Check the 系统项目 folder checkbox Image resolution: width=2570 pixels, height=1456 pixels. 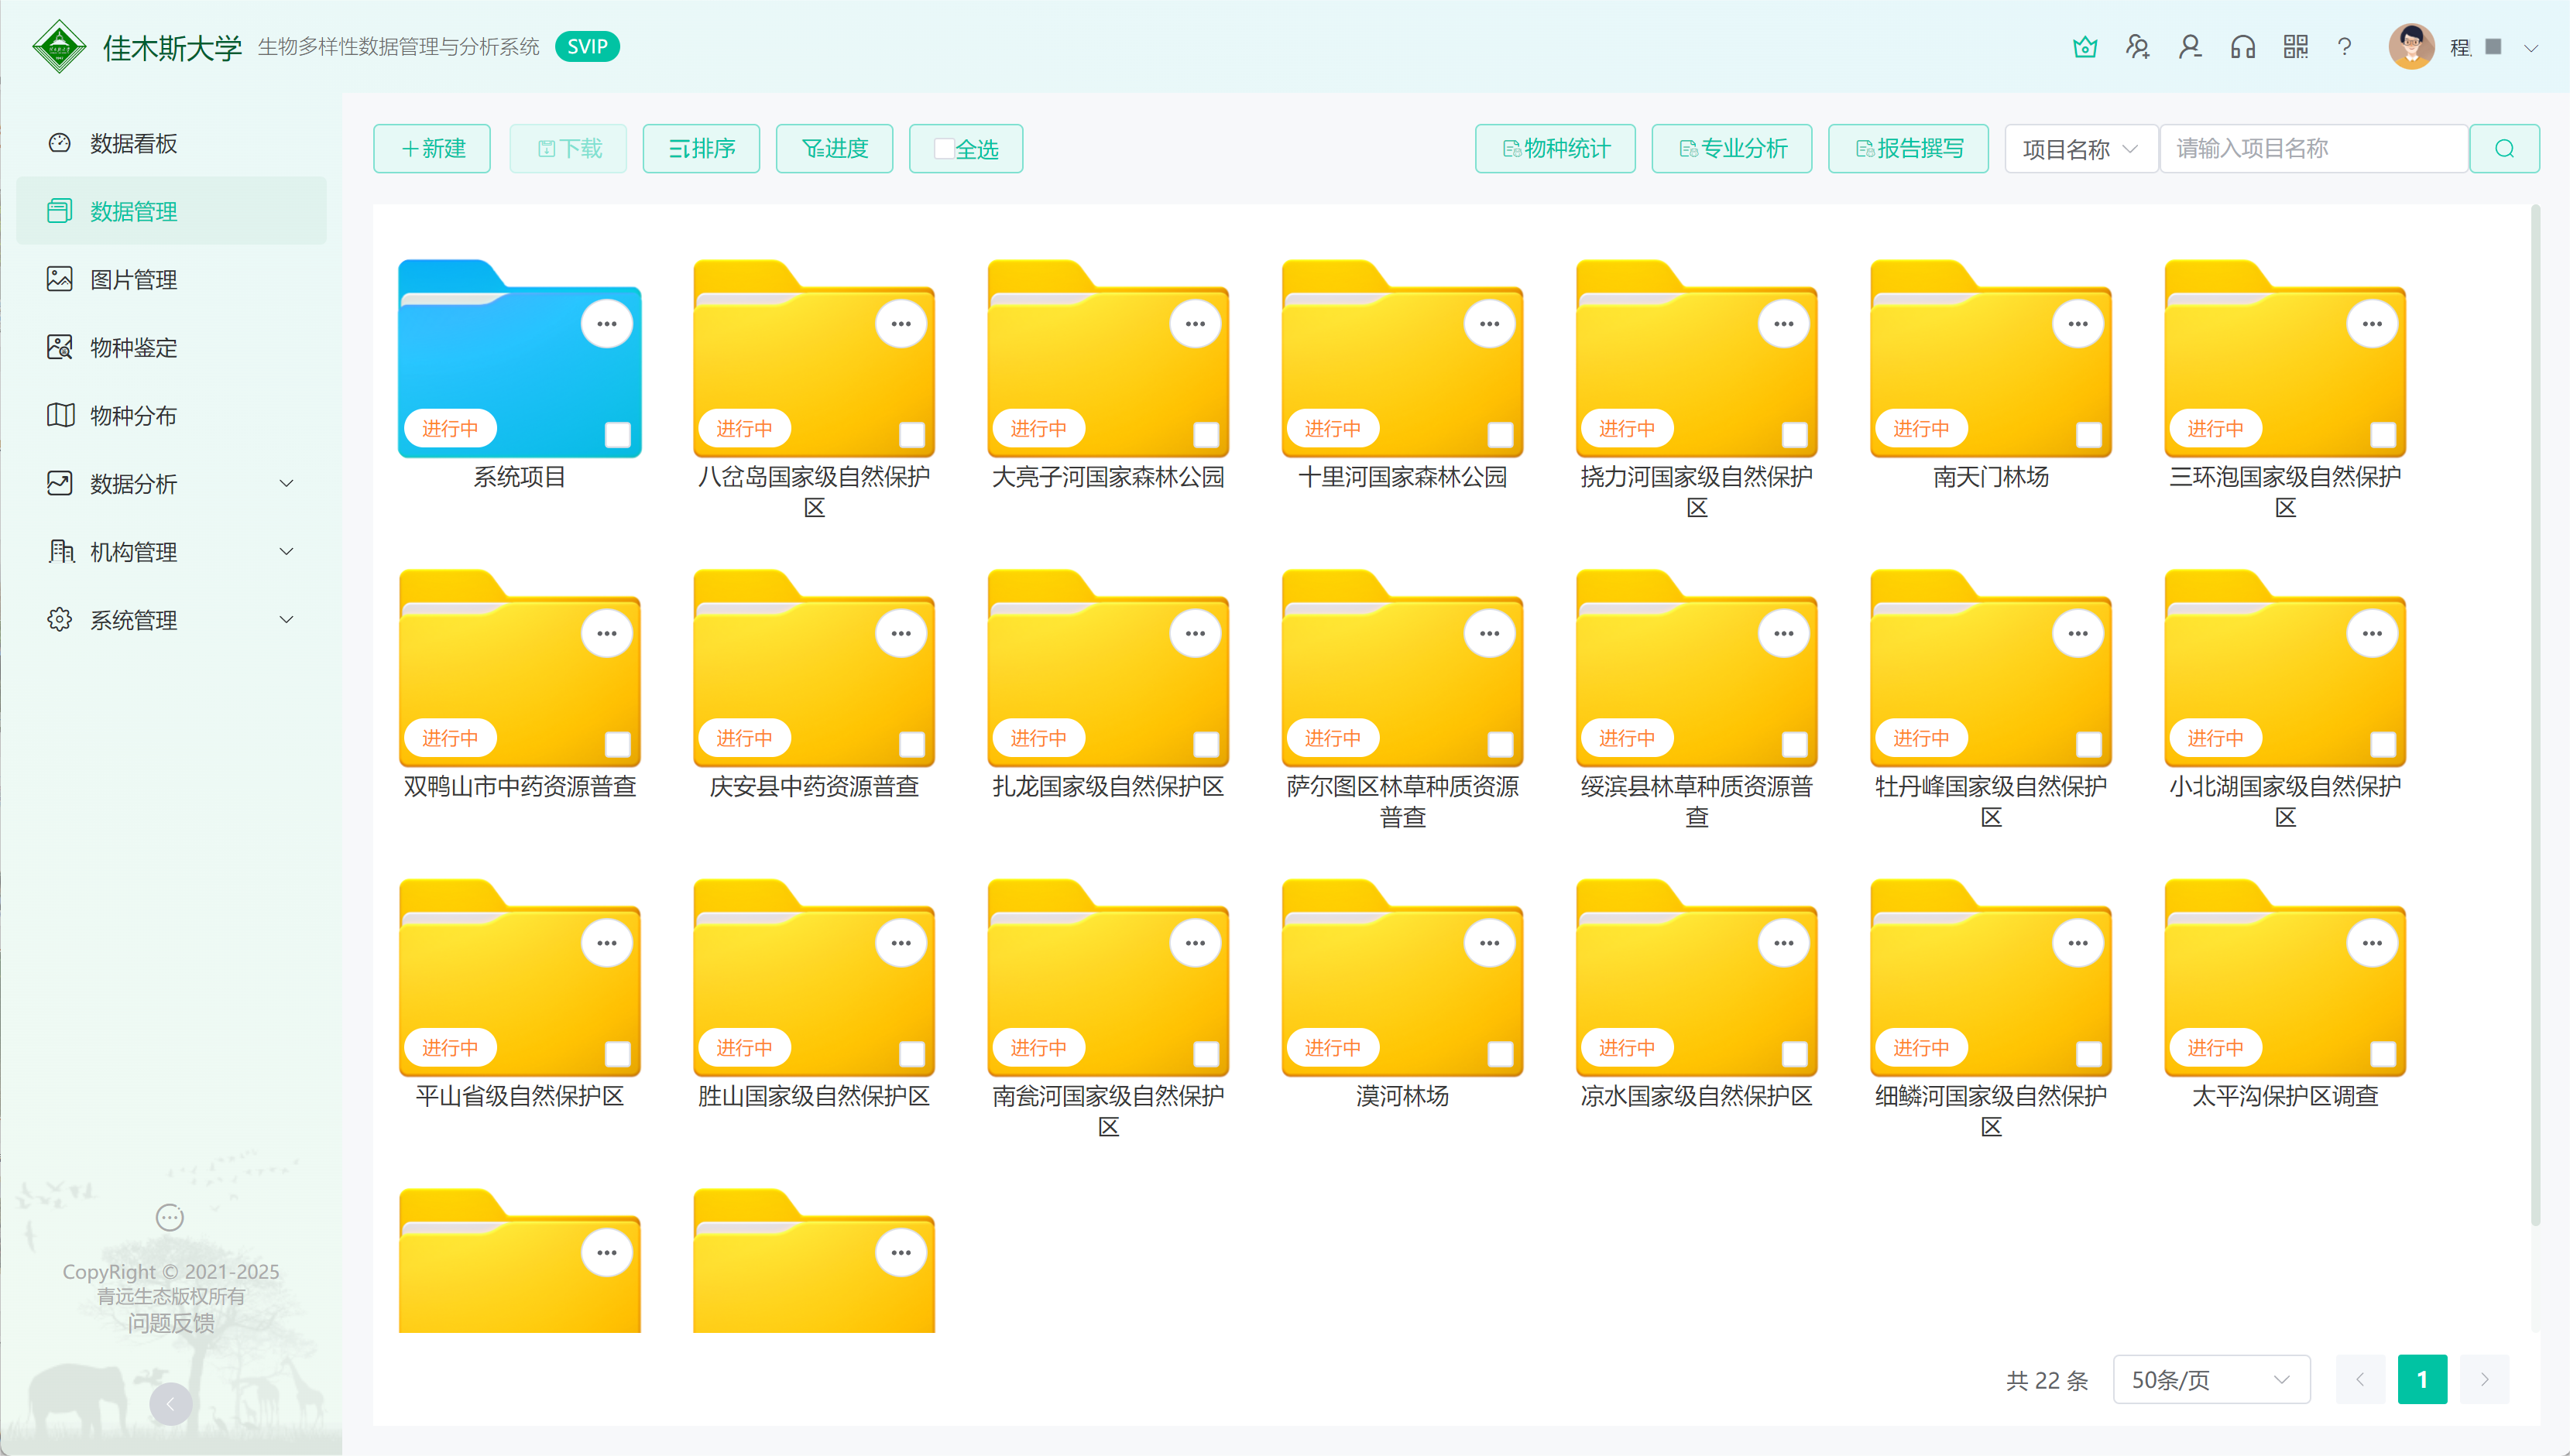[x=618, y=435]
